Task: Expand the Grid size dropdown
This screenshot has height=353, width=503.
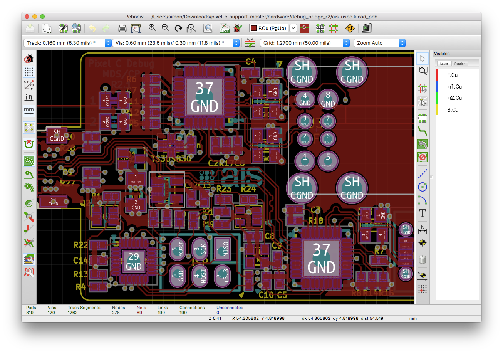Action: [x=305, y=43]
